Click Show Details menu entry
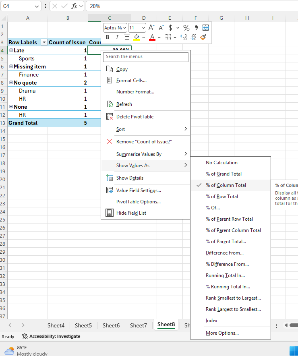The height and width of the screenshot is (356, 298). 146,178
